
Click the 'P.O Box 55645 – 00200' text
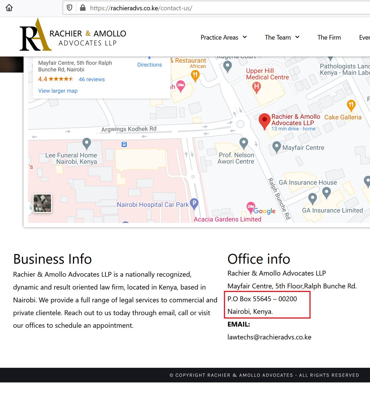262,299
